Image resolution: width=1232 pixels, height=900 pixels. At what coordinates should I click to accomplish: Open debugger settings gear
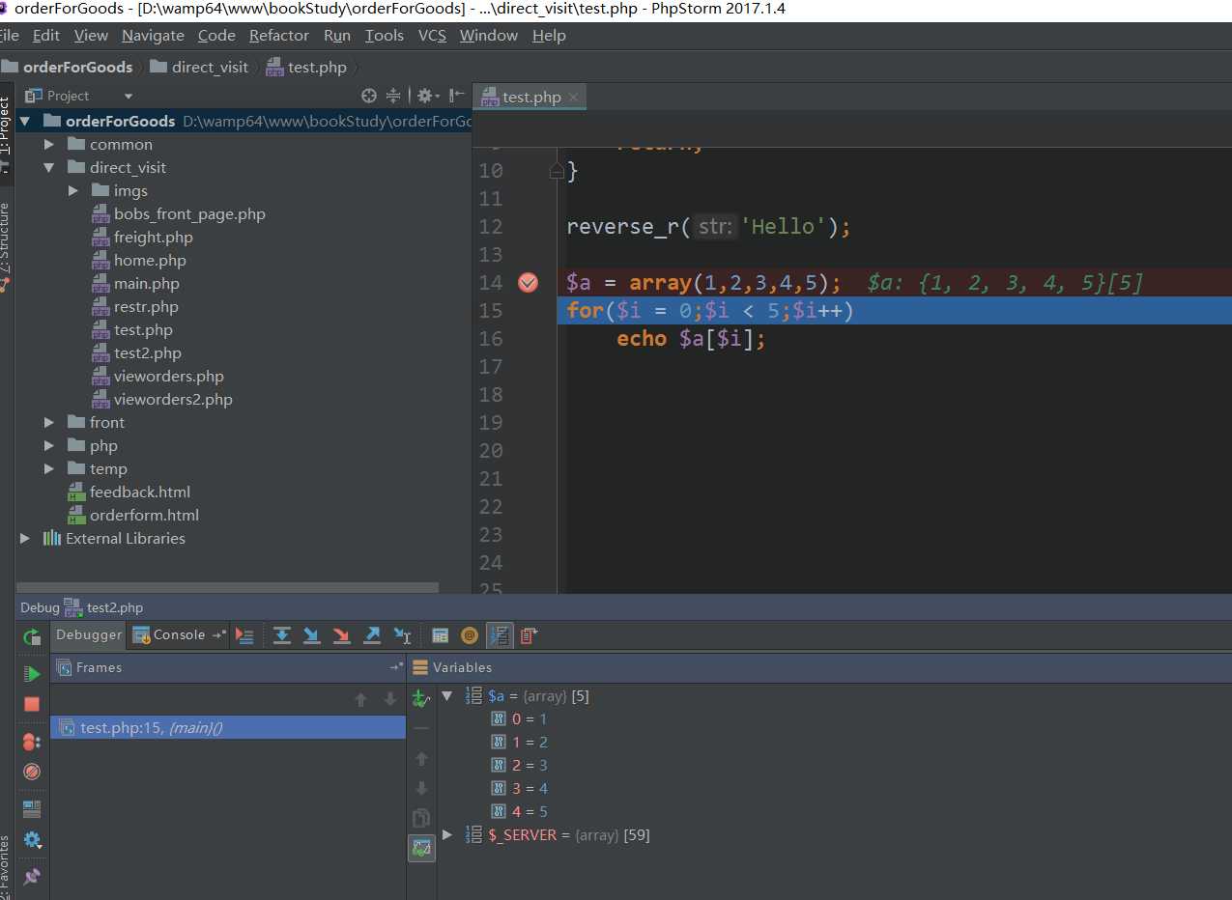click(32, 839)
